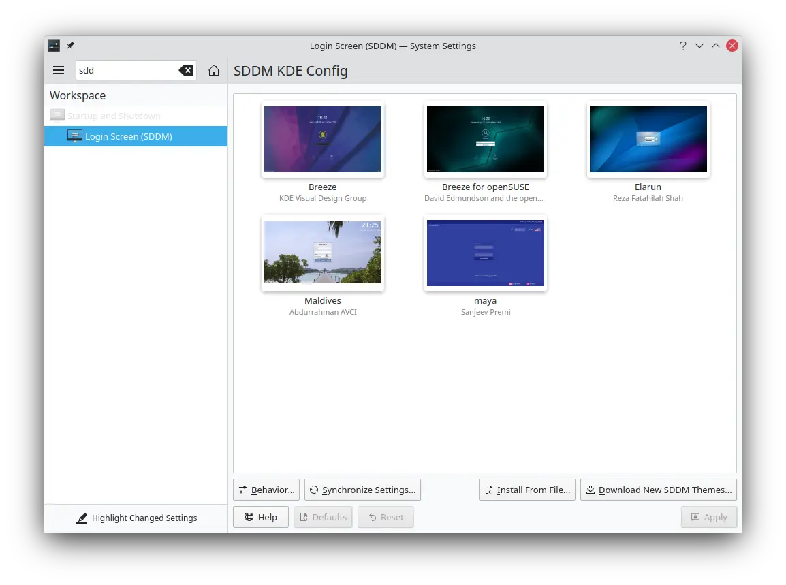Click the pen icon next to Highlight Changed Settings
Screen dimensions: 786x585
pyautogui.click(x=82, y=518)
